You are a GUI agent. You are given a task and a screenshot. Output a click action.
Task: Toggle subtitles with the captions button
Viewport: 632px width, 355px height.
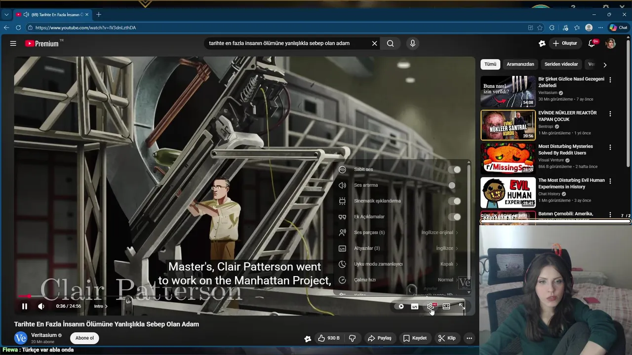415,306
